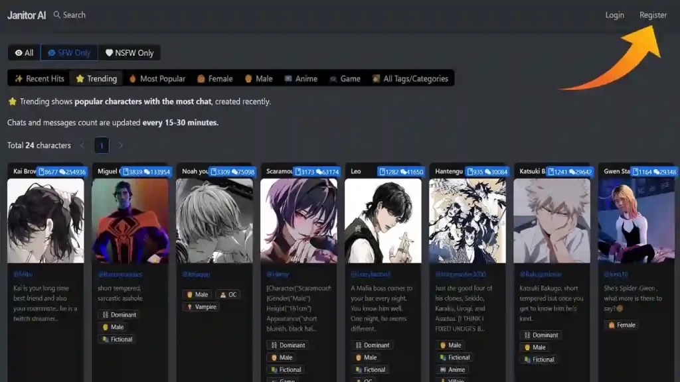680x382 pixels.
Task: Click the Fictional tag on Leo's card
Action: pyautogui.click(x=371, y=369)
